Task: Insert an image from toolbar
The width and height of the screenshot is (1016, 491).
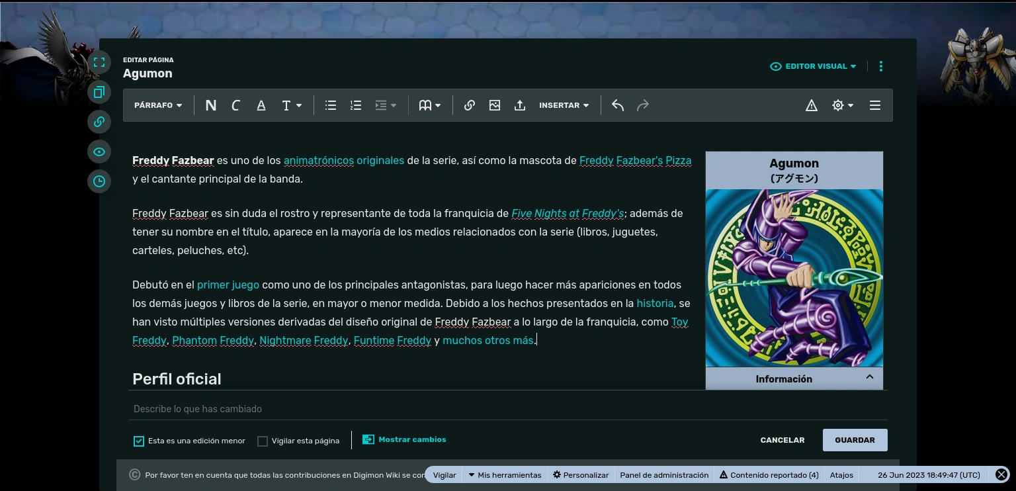Action: 495,105
